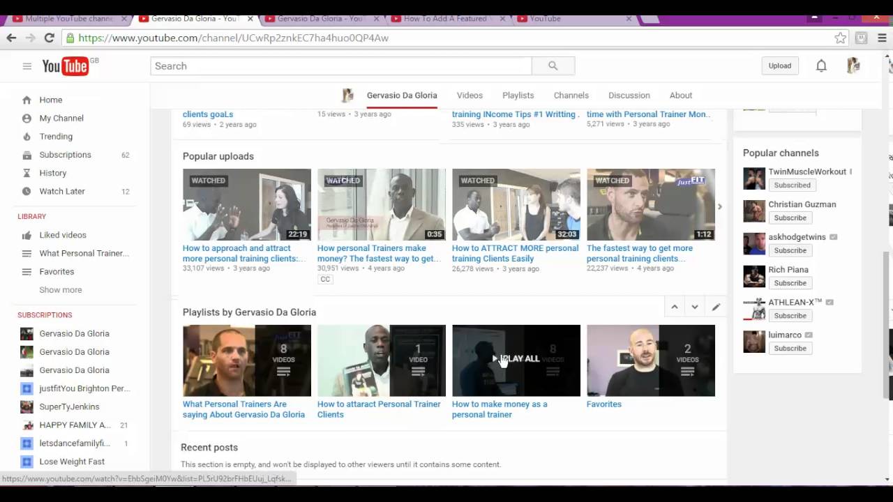Click Play All on 'How to make money' playlist
Image resolution: width=893 pixels, height=502 pixels.
516,359
